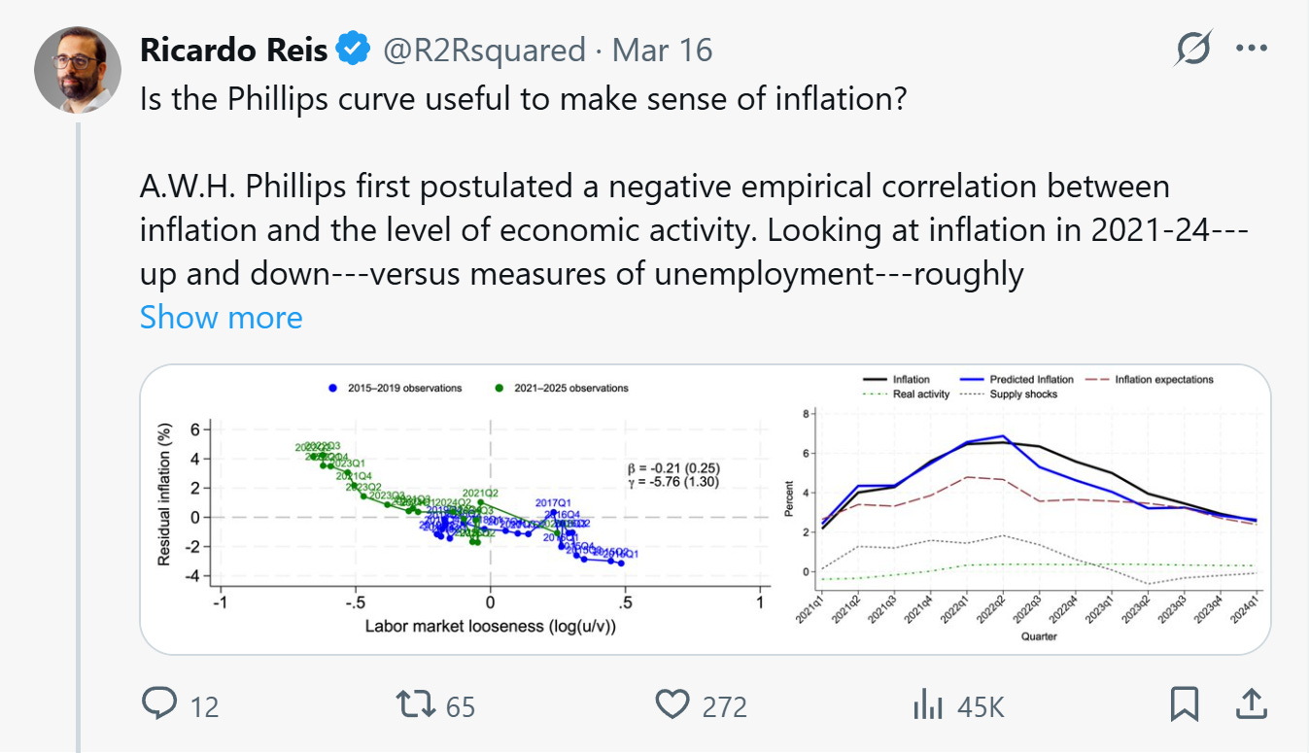Bookmark this tweet
Viewport: 1309px width, 753px height.
coord(1185,704)
